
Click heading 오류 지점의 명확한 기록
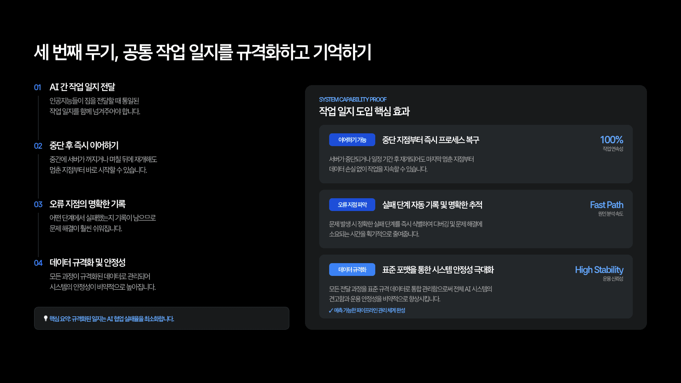point(88,204)
